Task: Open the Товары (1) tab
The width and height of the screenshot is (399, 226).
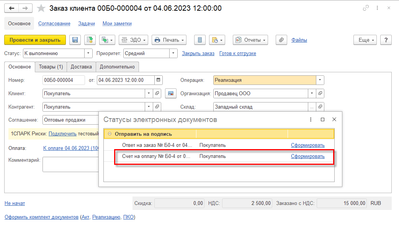Action: (x=51, y=67)
